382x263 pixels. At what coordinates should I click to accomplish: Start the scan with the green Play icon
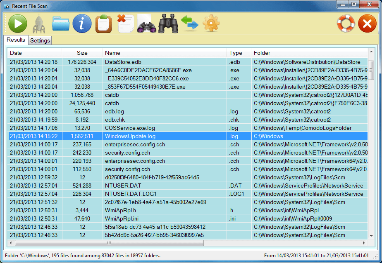pyautogui.click(x=17, y=23)
